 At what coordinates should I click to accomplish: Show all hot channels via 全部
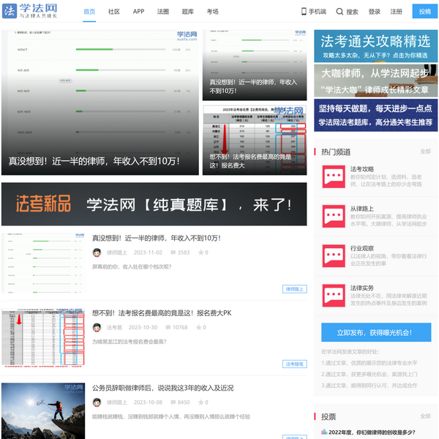425,151
